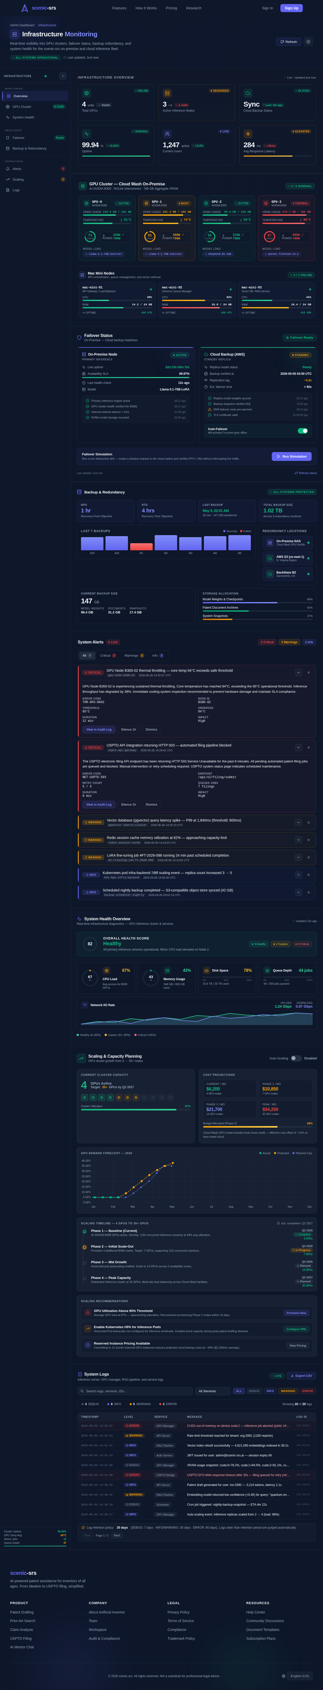
Task: Click the scenic-srs logo icon
Action: coord(25,8)
